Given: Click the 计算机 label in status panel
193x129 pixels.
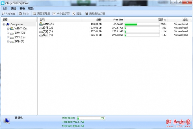Looking at the screenshot, I should [x=19, y=118].
